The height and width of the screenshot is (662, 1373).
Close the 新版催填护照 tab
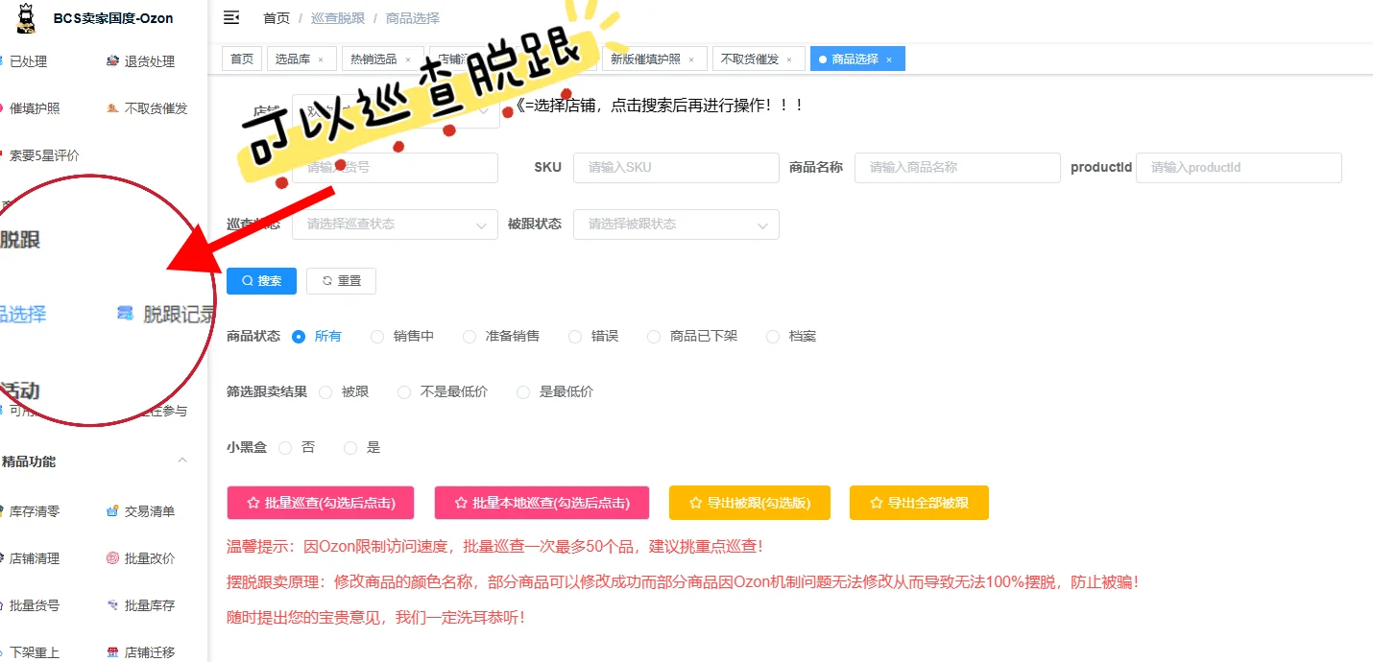coord(691,59)
